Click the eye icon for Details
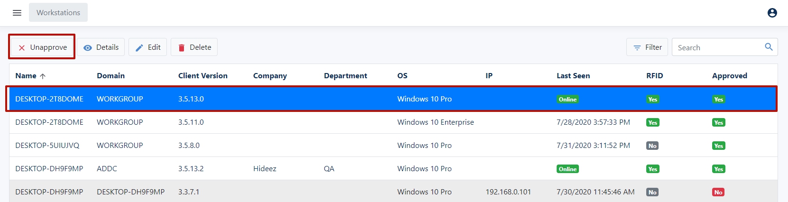Screen dimensions: 788x202 [88, 47]
